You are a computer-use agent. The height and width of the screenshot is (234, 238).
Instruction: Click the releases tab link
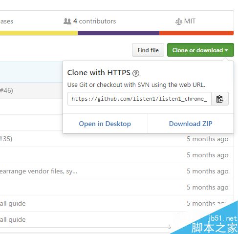[x=6, y=21]
